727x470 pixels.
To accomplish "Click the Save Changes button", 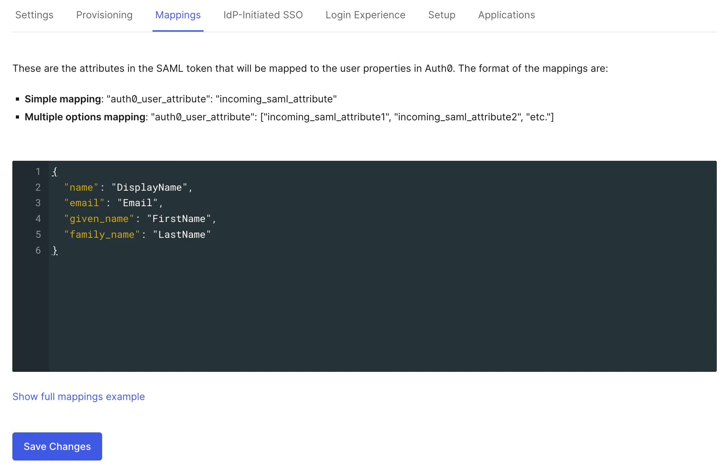I will click(57, 446).
